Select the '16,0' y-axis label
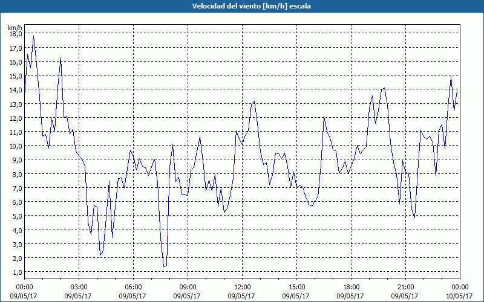484x302 pixels. 16,62
